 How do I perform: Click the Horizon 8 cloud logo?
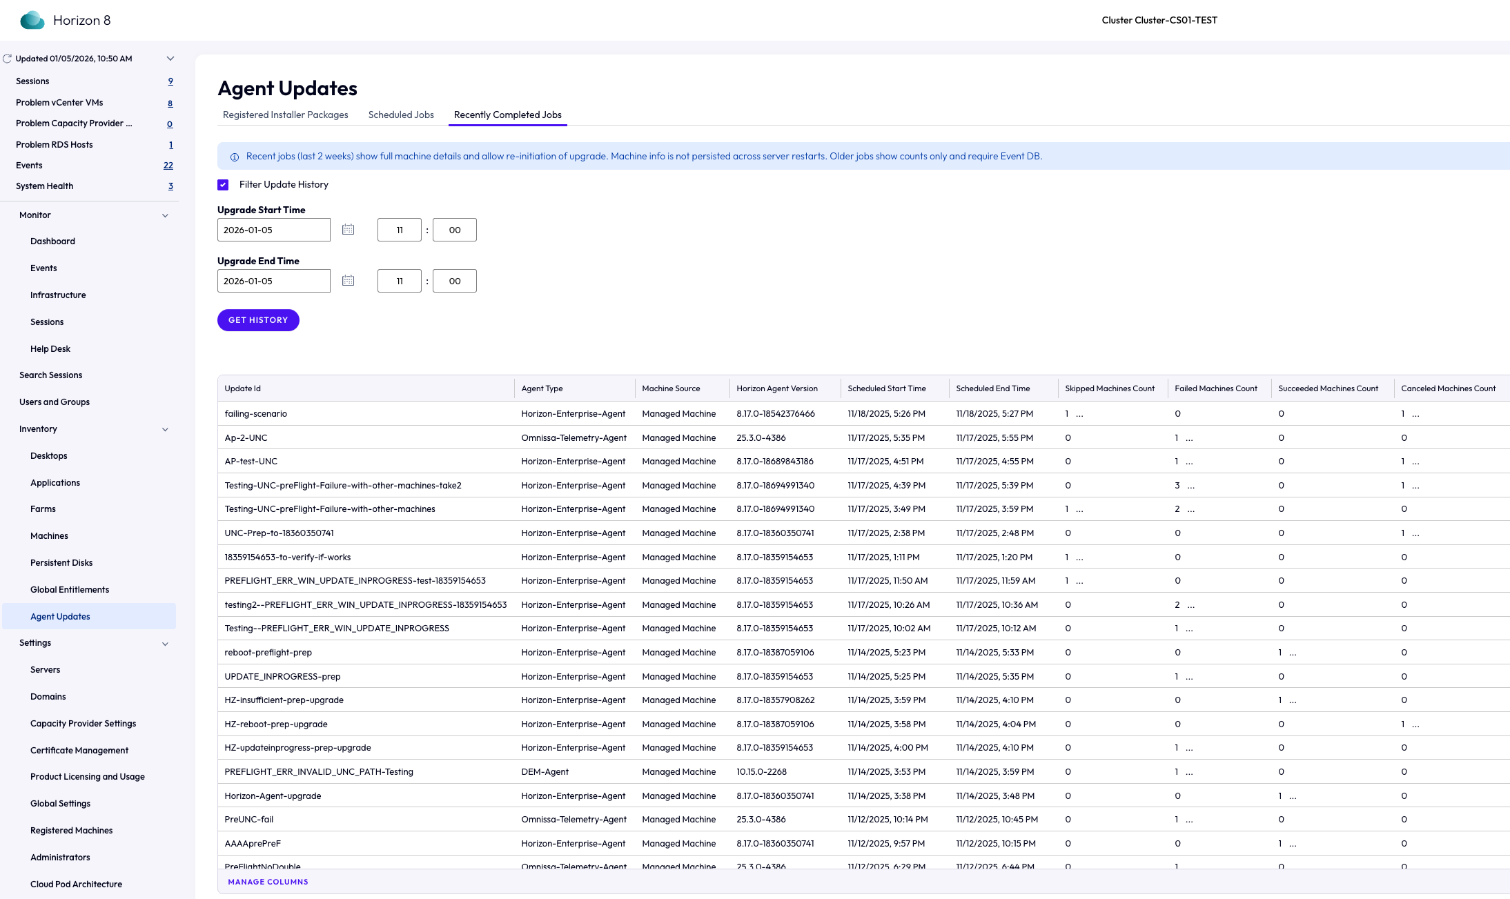click(32, 20)
